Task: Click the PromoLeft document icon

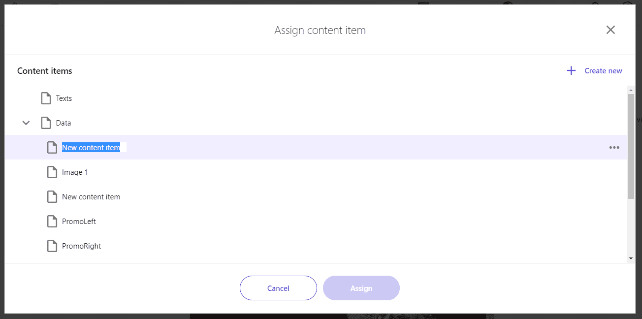Action: (x=52, y=222)
